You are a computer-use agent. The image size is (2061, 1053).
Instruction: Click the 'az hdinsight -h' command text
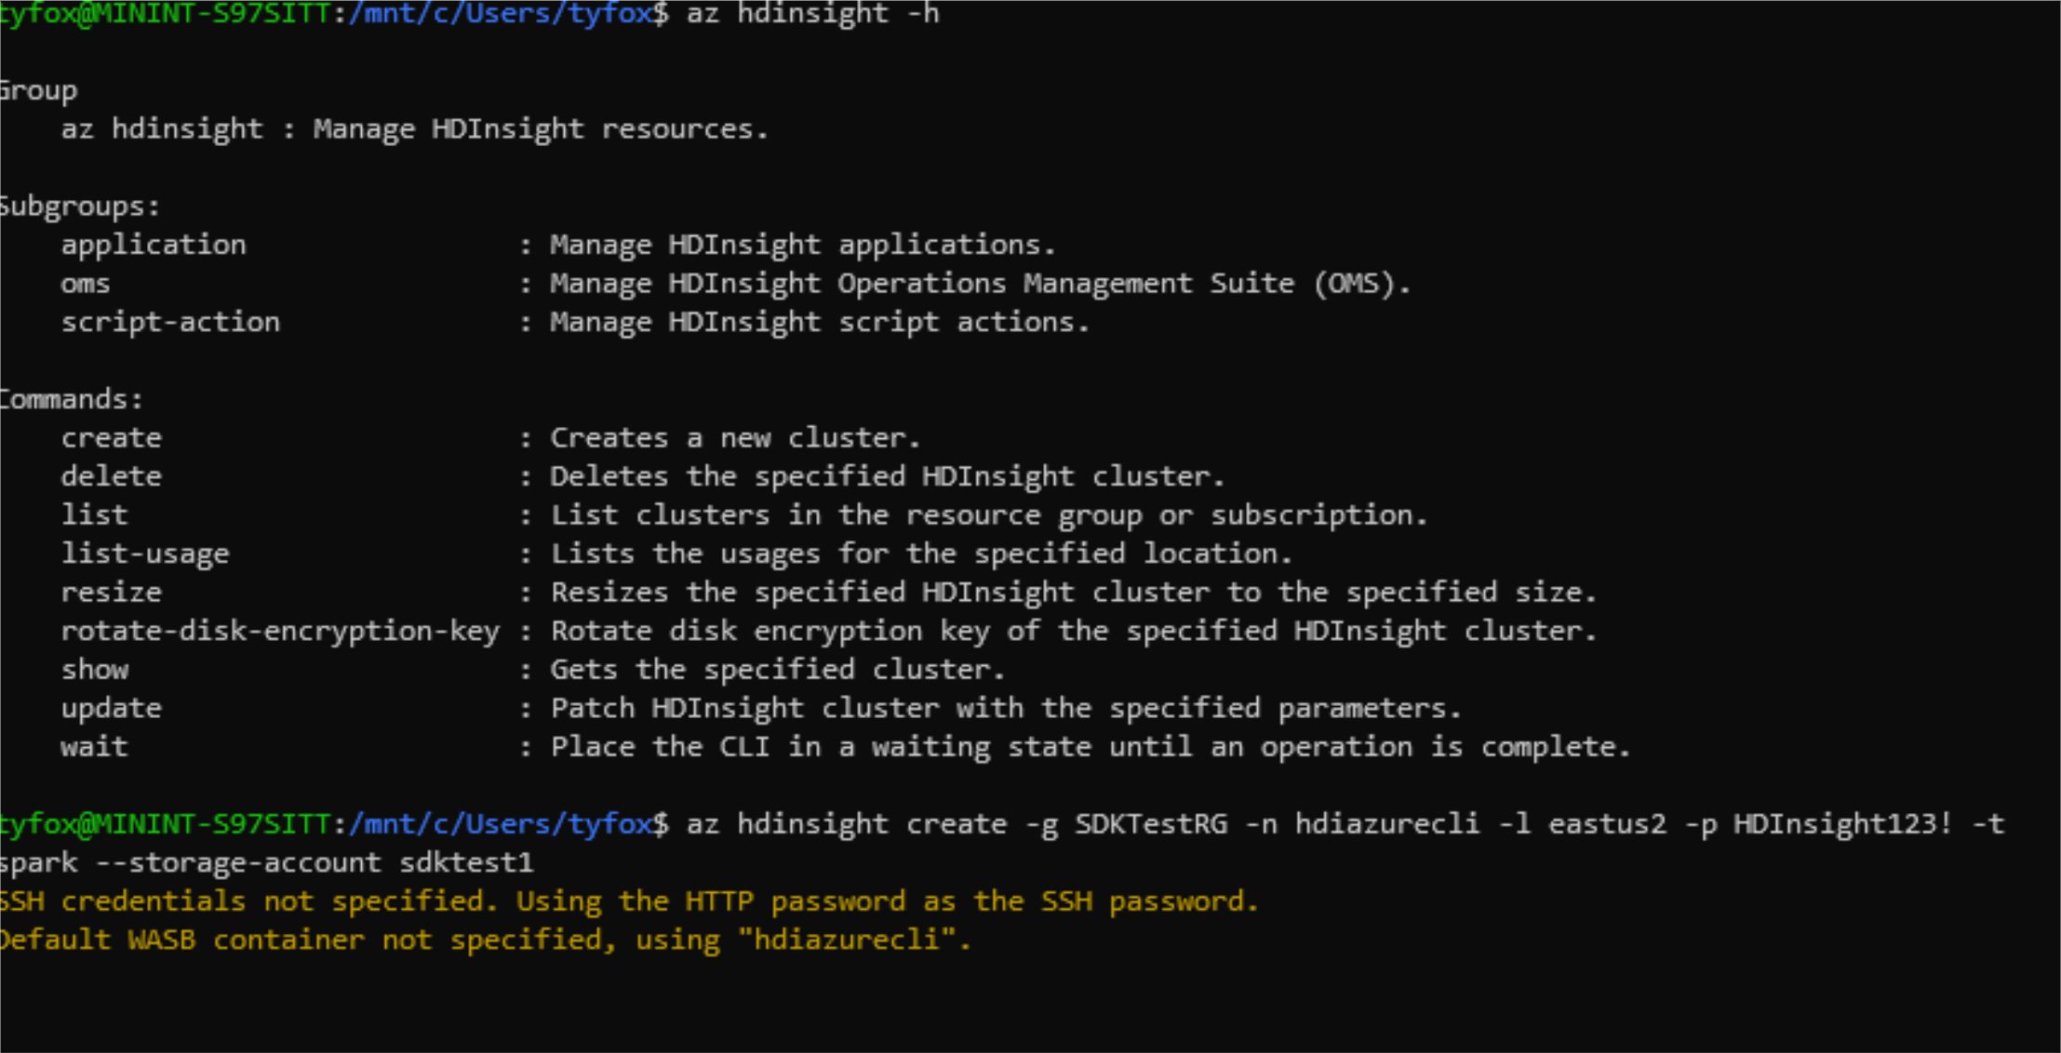click(x=812, y=14)
